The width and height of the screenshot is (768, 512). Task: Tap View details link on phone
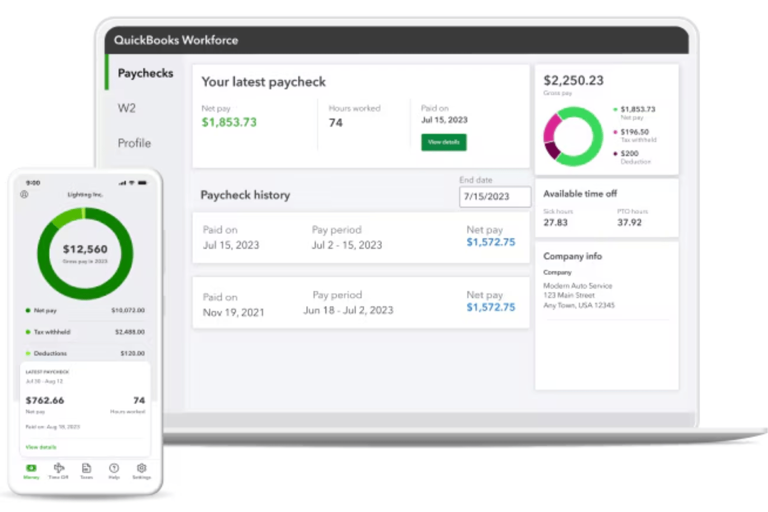click(x=41, y=447)
